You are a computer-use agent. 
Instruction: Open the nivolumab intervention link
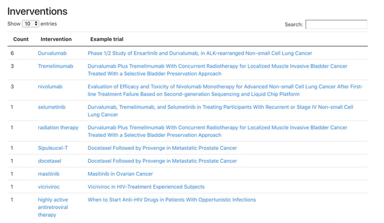pyautogui.click(x=50, y=87)
